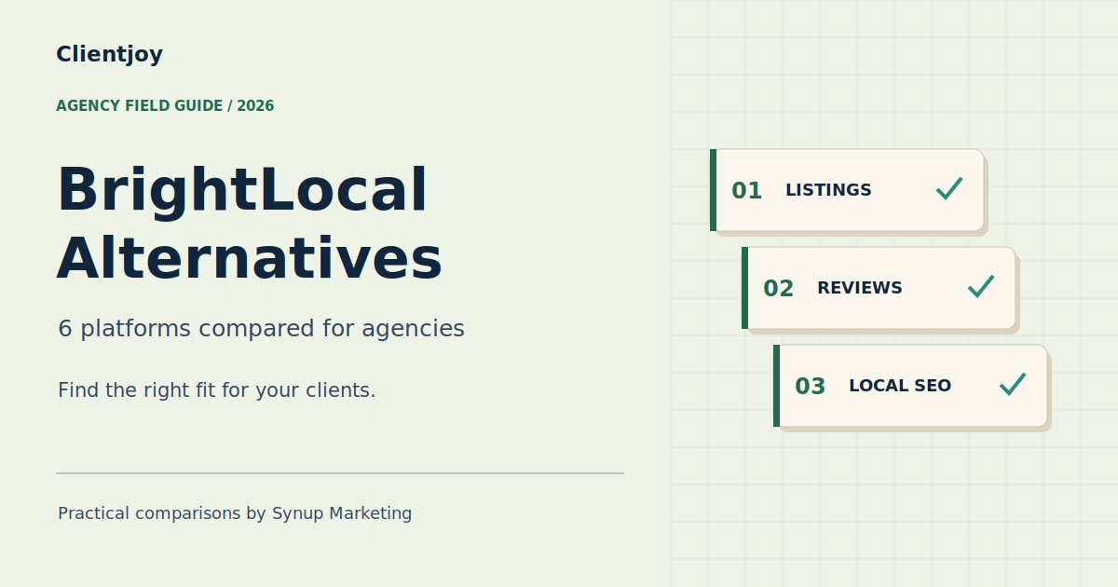The width and height of the screenshot is (1118, 587).
Task: Click the checkmark icon on the Local SEO card
Action: pyautogui.click(x=1013, y=385)
